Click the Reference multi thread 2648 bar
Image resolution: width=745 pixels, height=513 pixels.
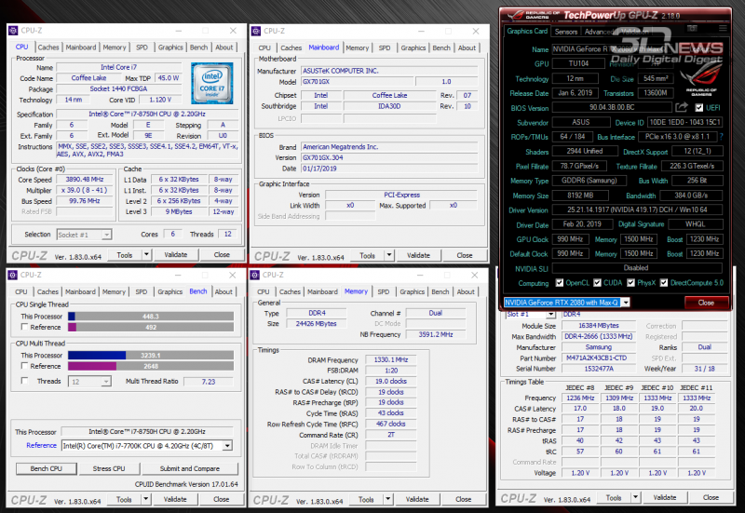(151, 366)
